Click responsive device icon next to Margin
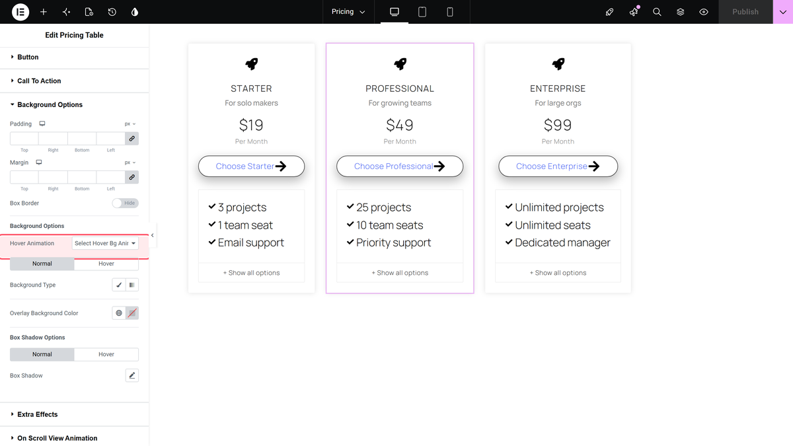 39,163
